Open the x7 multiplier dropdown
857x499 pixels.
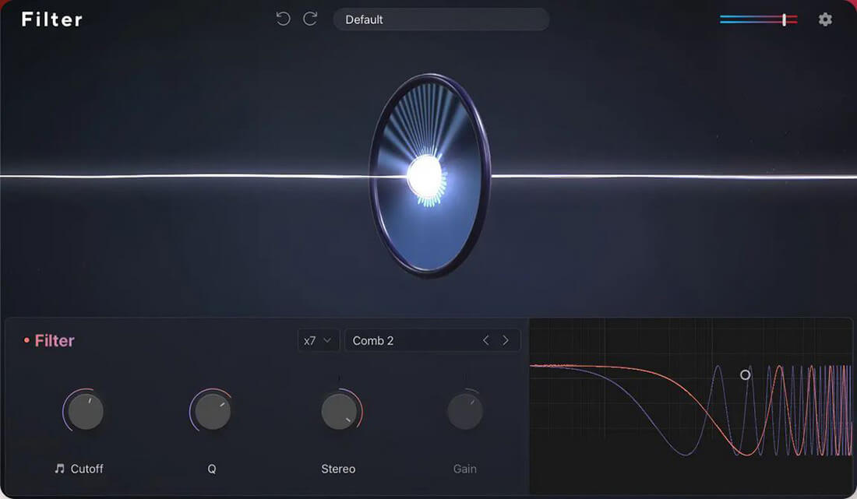(318, 340)
